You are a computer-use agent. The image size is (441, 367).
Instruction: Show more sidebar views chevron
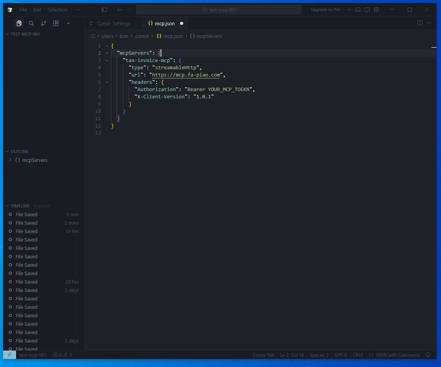click(x=68, y=23)
